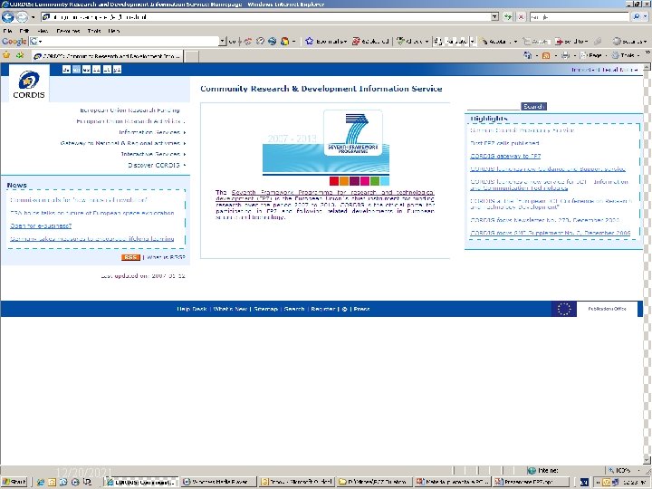
Task: Click the Seventh Framework Programme banner image
Action: click(x=326, y=148)
